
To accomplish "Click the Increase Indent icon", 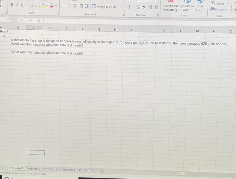I will (87, 6).
